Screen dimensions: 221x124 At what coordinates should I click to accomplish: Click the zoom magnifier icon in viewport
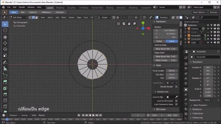pos(134,24)
